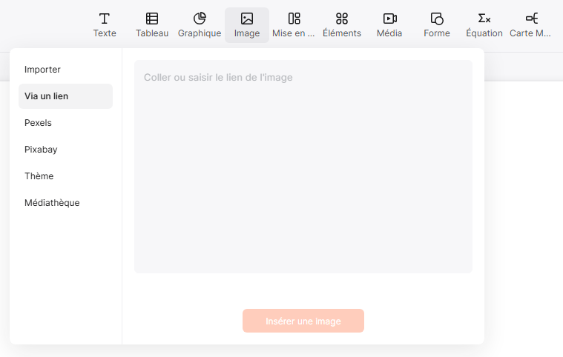Click the Insérer une image button
Image resolution: width=563 pixels, height=357 pixels.
pyautogui.click(x=303, y=321)
